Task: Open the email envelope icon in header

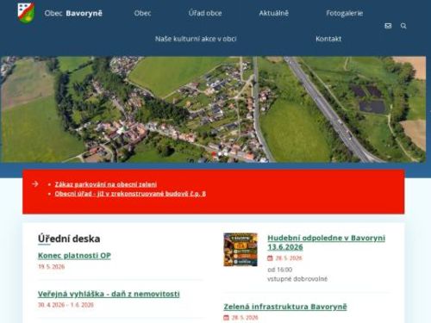Action: [388, 26]
